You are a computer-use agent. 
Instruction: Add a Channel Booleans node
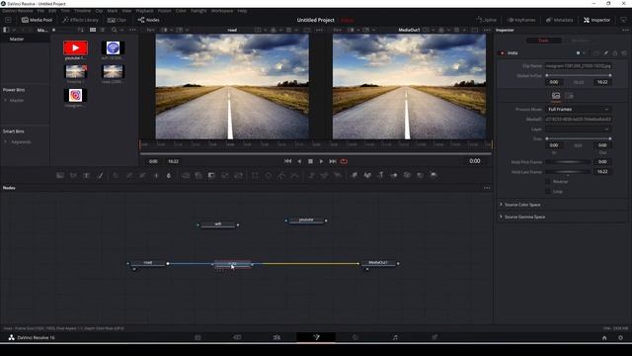pos(198,176)
